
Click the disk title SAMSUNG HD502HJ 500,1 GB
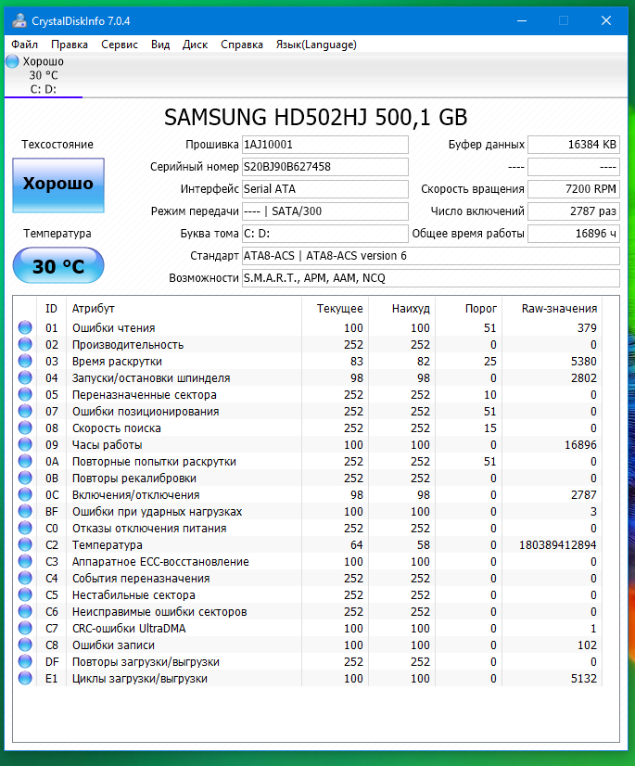(315, 117)
